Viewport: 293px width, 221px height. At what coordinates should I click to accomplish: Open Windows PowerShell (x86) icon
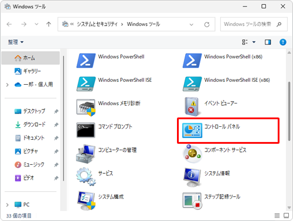click(x=192, y=61)
